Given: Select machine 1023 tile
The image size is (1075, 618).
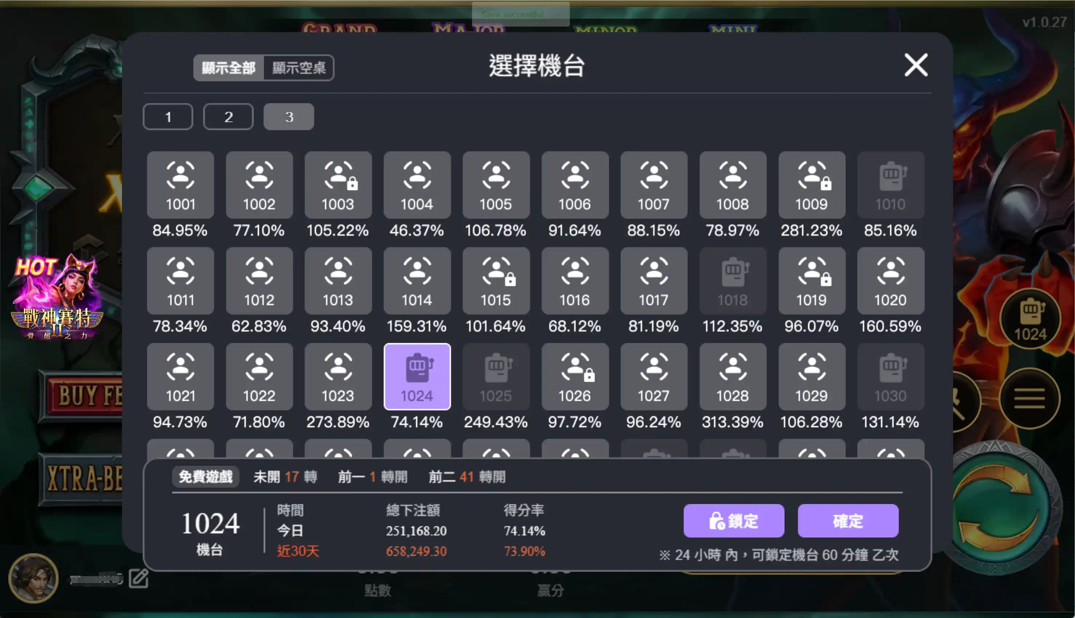Looking at the screenshot, I should click(x=338, y=377).
